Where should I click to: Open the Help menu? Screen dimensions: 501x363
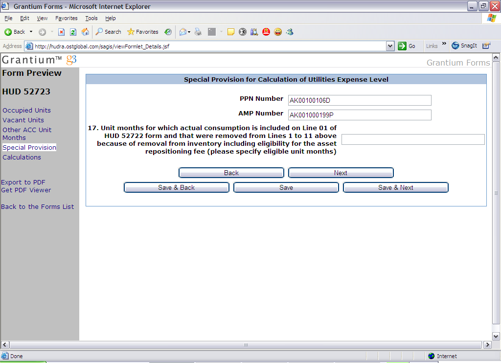(x=111, y=18)
